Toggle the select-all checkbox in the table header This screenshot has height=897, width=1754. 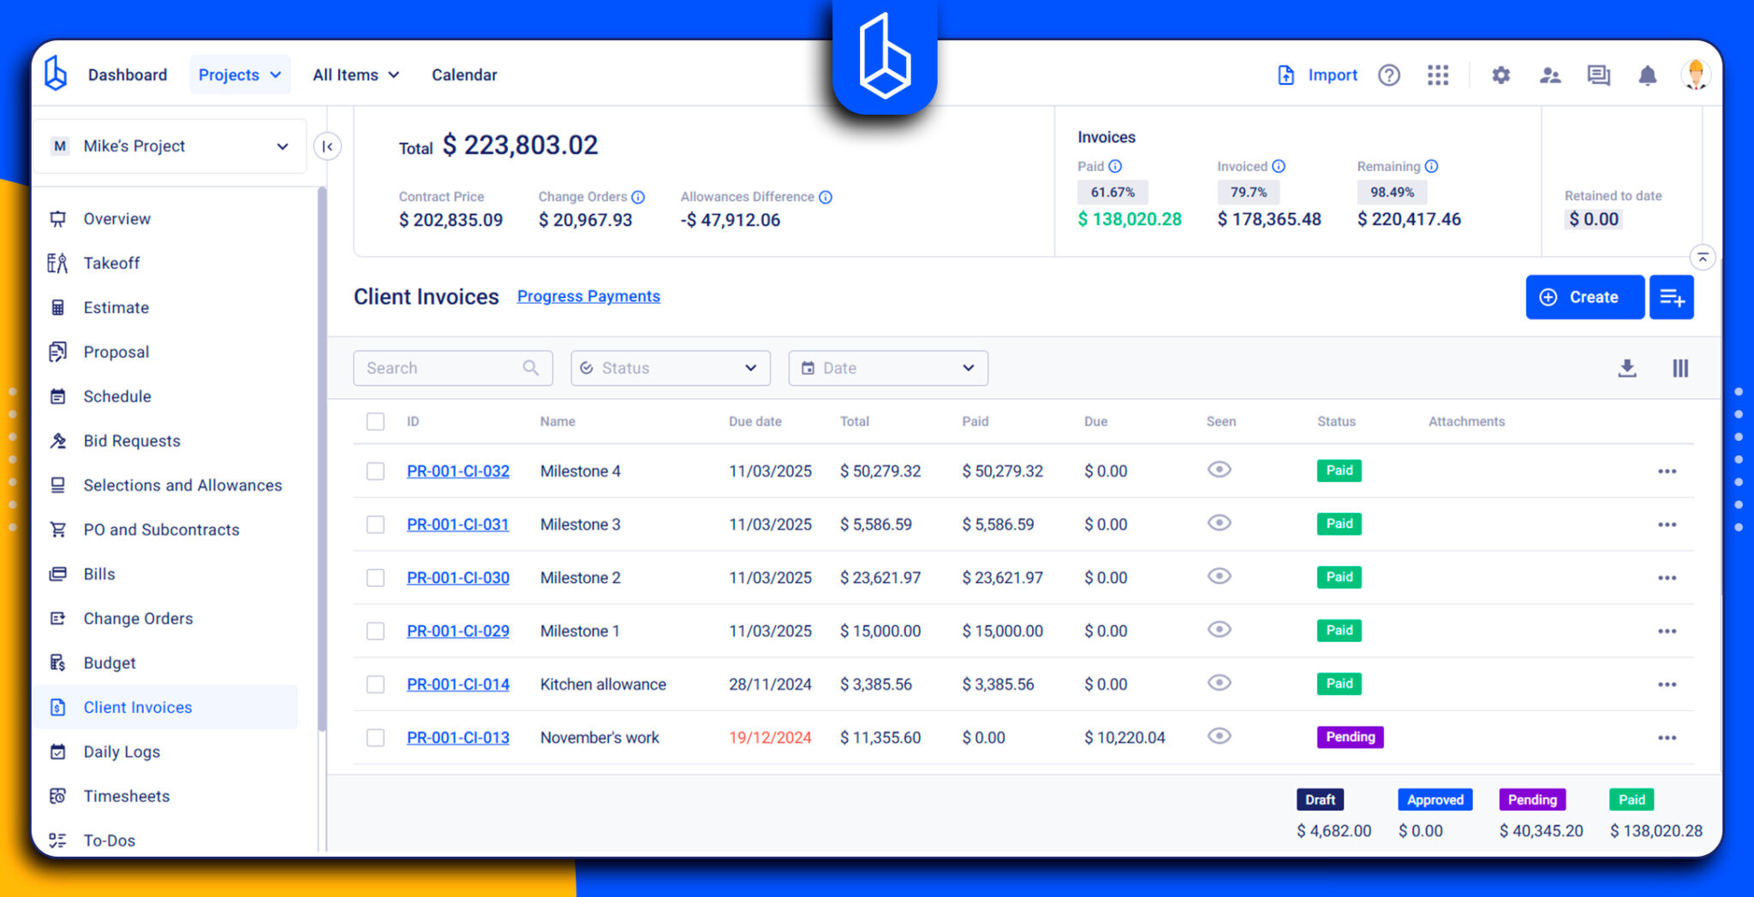click(375, 421)
